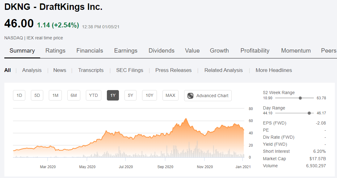Click the expand icon in Advanced Chart button
Image resolution: width=337 pixels, height=178 pixels.
click(190, 96)
